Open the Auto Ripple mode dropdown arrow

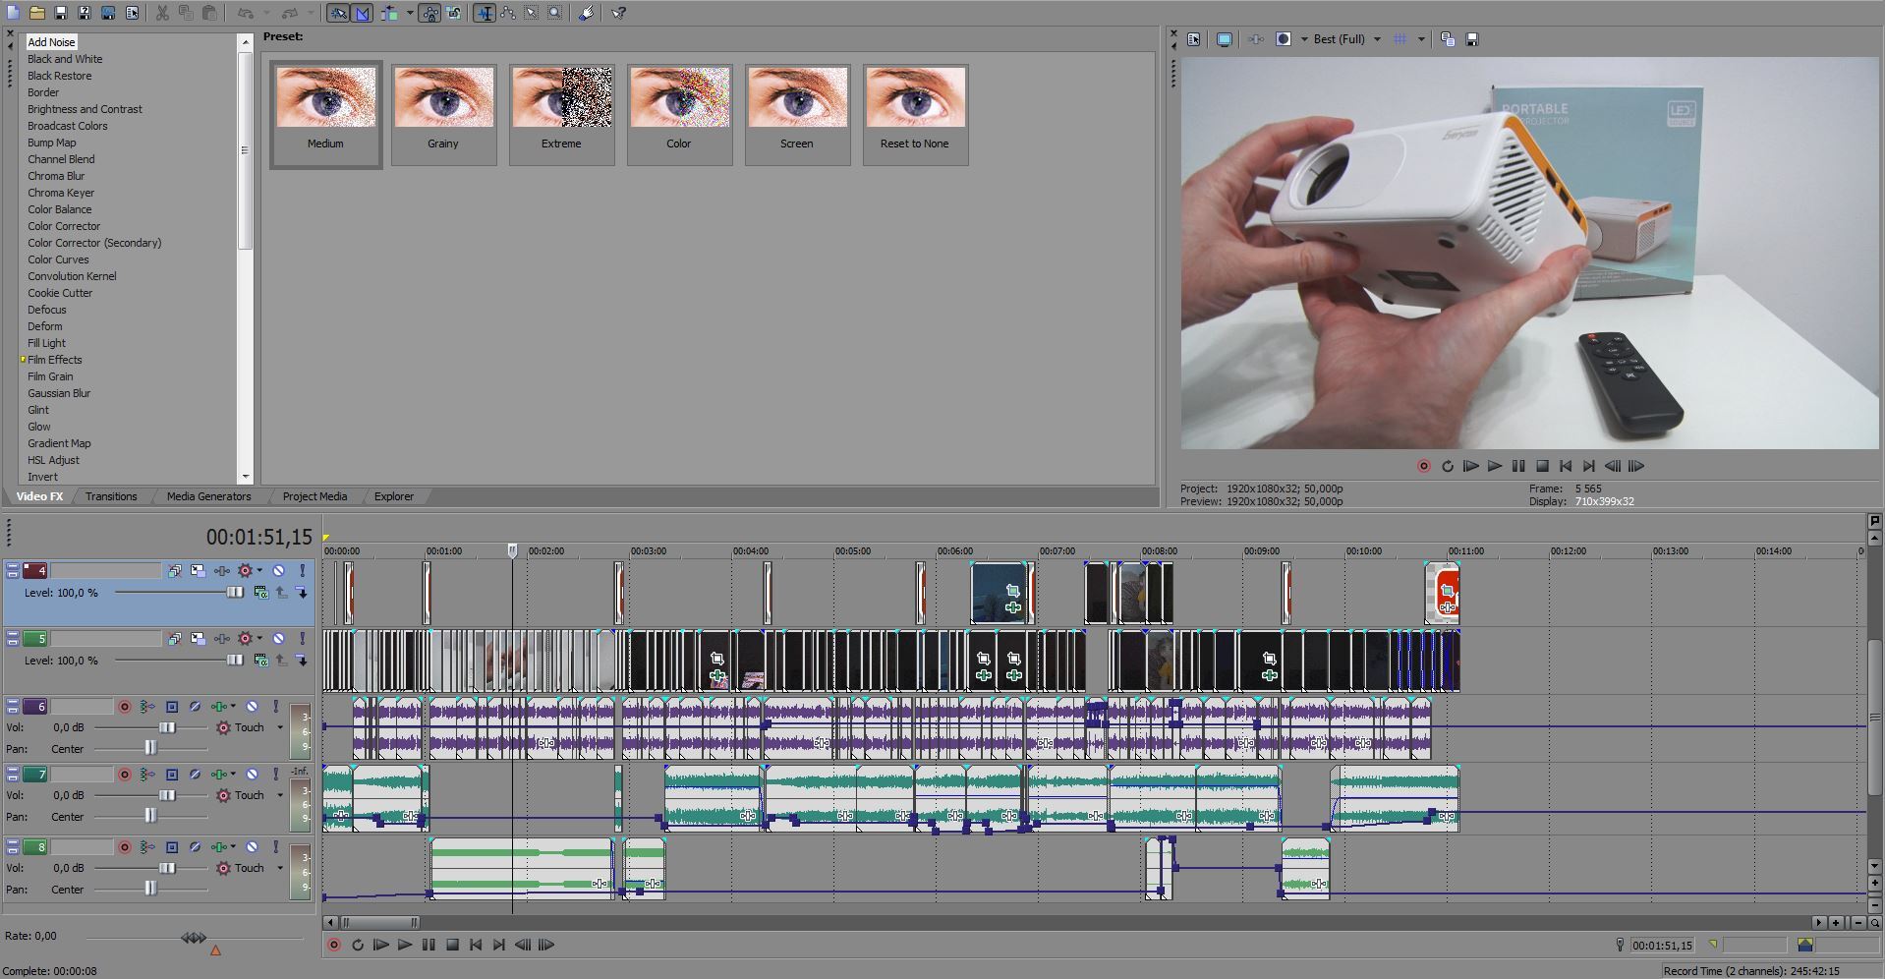coord(410,13)
